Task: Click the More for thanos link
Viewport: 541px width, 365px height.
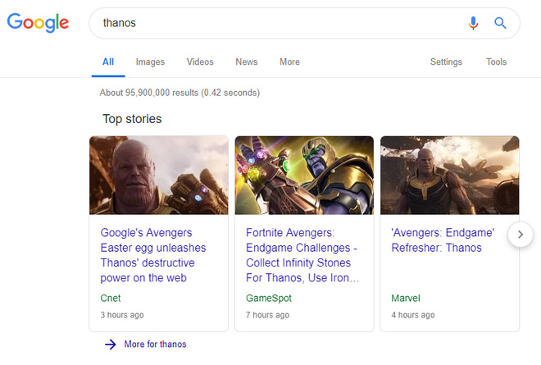Action: click(x=155, y=344)
